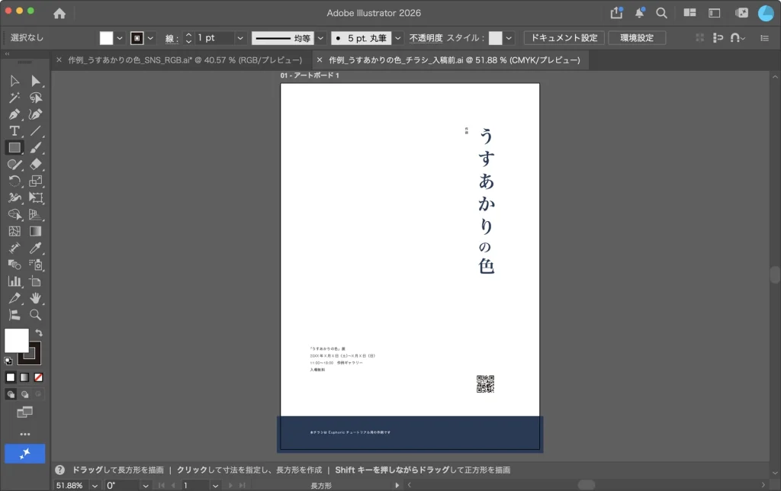
Task: Open the 不透明度 opacity panel link
Action: pos(426,38)
